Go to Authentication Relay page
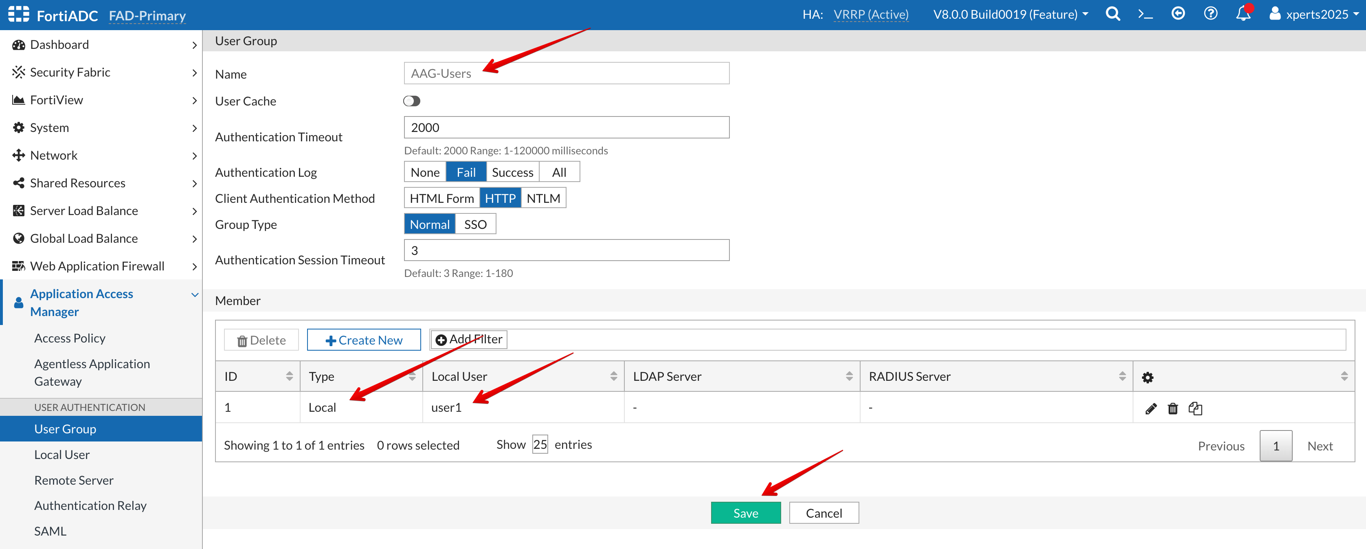The width and height of the screenshot is (1366, 549). pos(90,505)
